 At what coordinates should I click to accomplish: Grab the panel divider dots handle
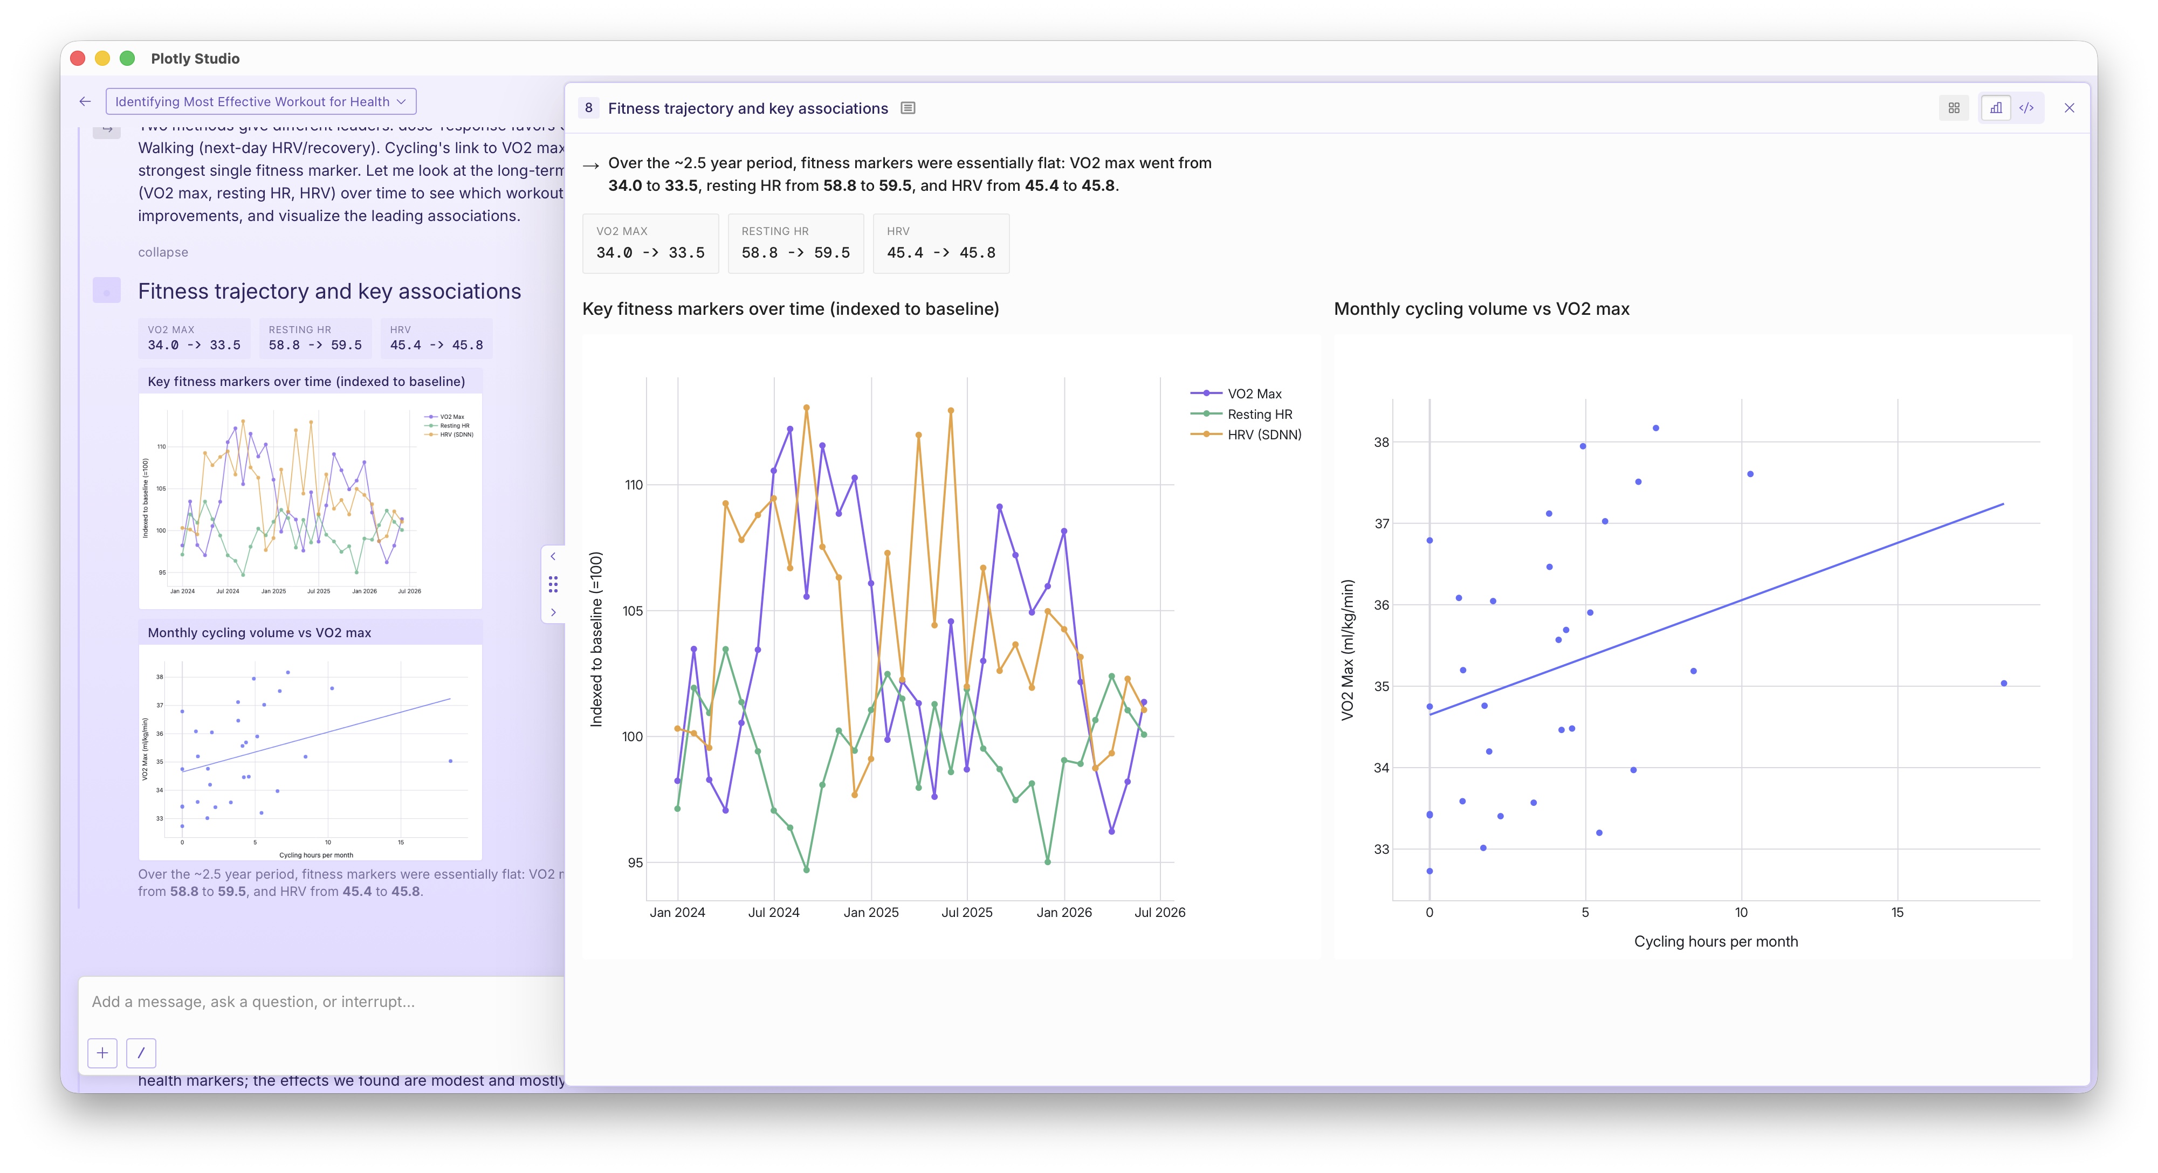(553, 584)
